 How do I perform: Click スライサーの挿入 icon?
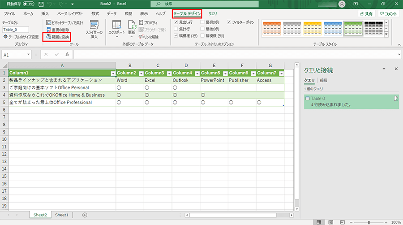tap(94, 25)
